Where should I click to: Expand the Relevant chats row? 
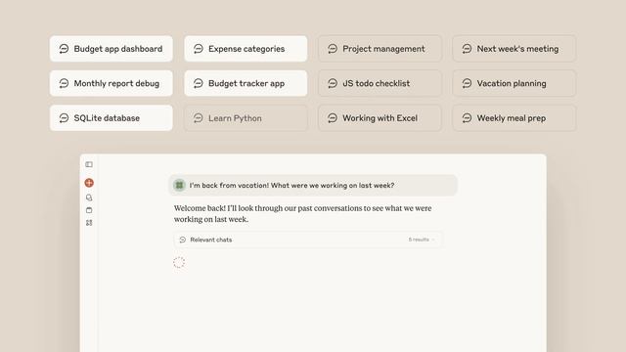pos(308,240)
